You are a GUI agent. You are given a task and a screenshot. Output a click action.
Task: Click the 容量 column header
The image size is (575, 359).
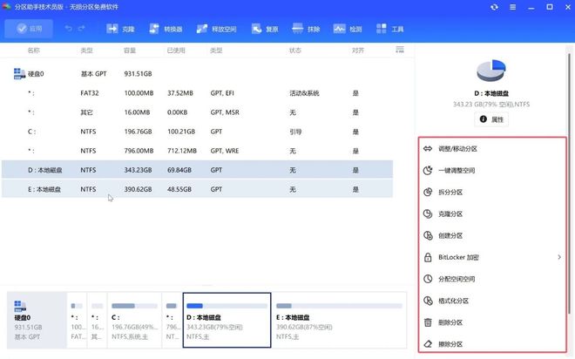130,51
